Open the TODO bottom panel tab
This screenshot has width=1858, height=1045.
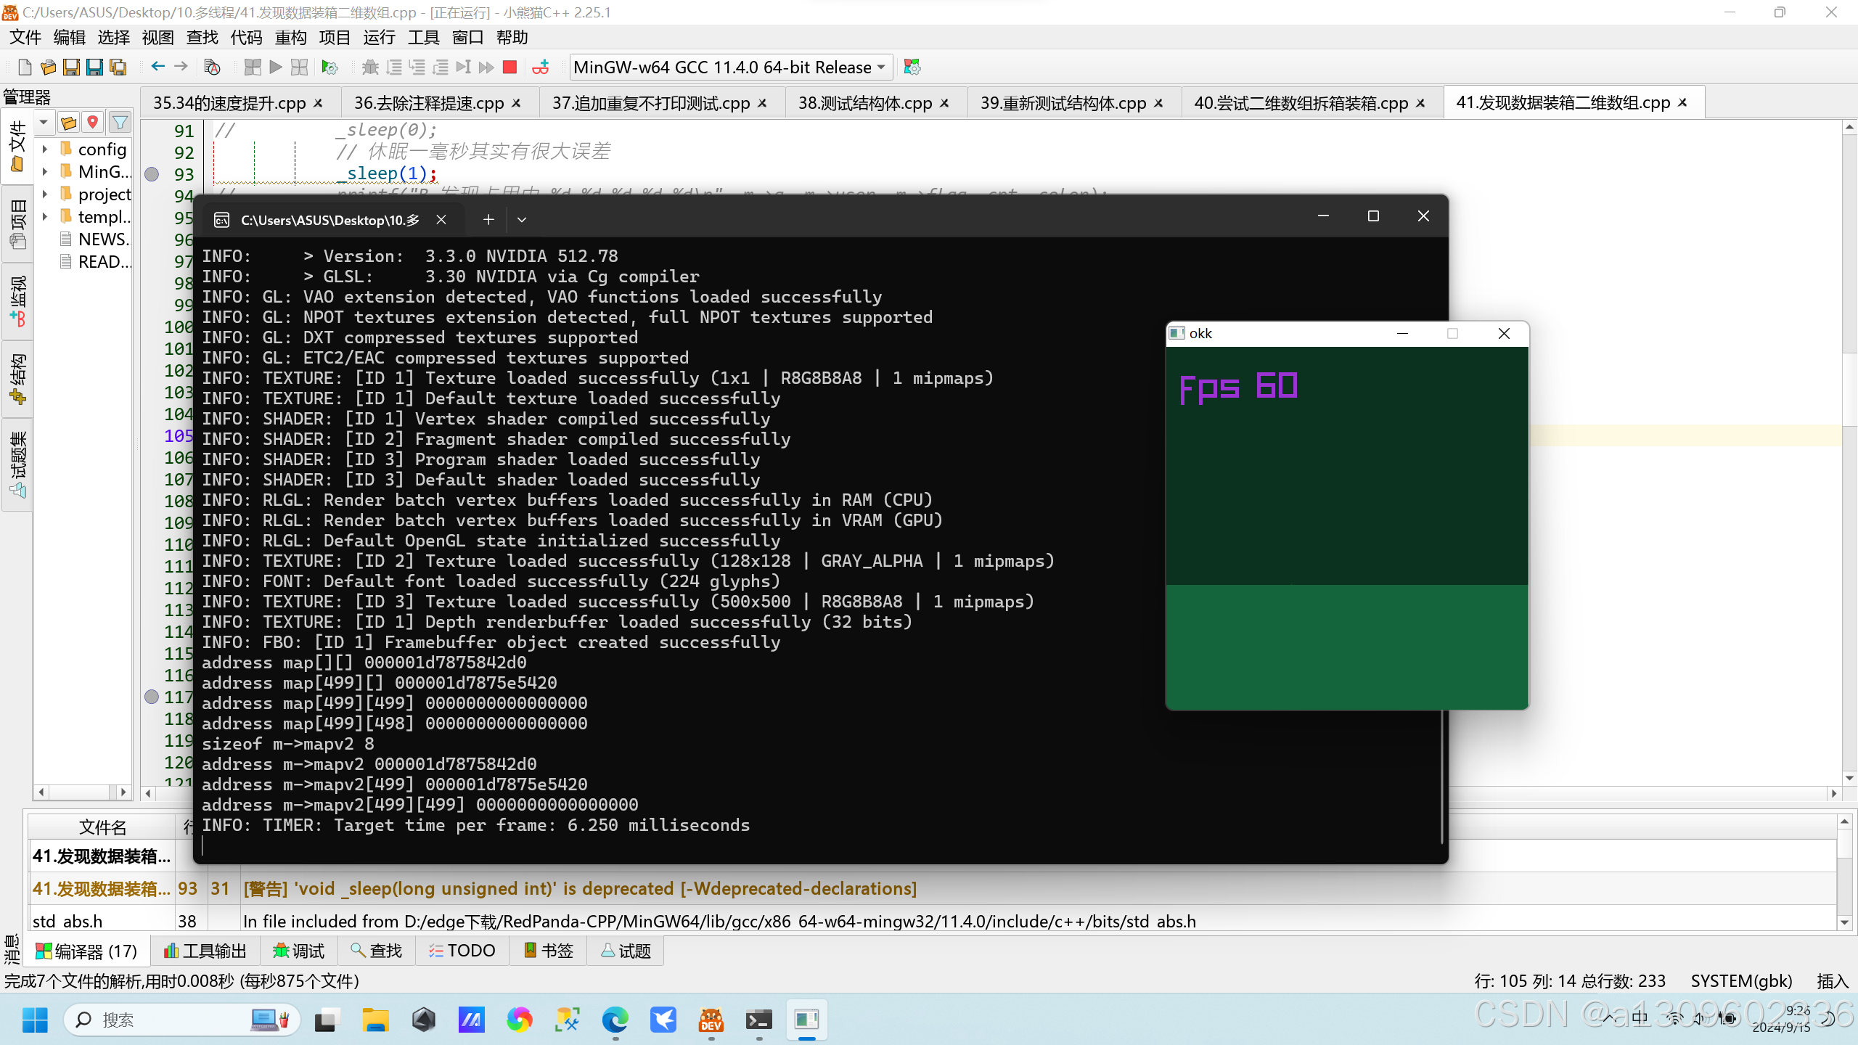(462, 951)
